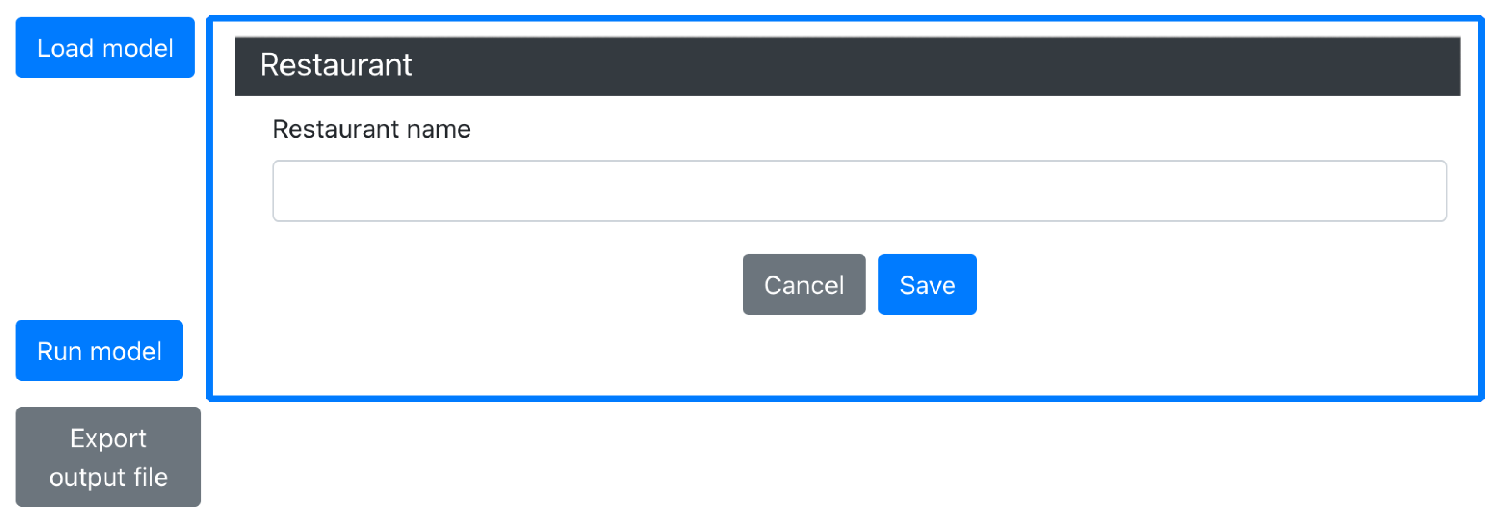Cancel editing the restaurant
The width and height of the screenshot is (1496, 522).
(803, 284)
